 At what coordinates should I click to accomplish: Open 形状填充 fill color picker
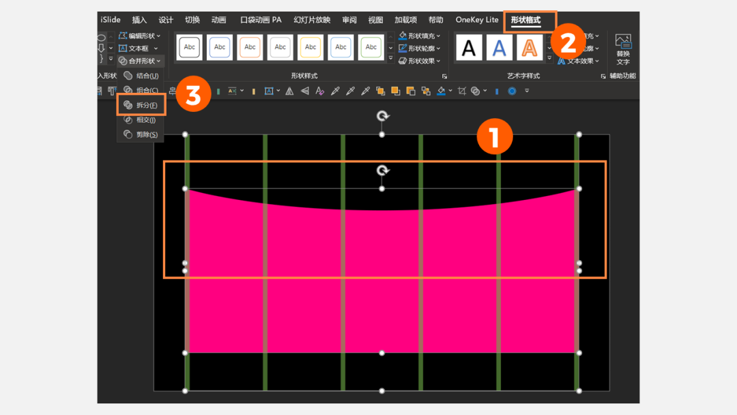pos(420,35)
